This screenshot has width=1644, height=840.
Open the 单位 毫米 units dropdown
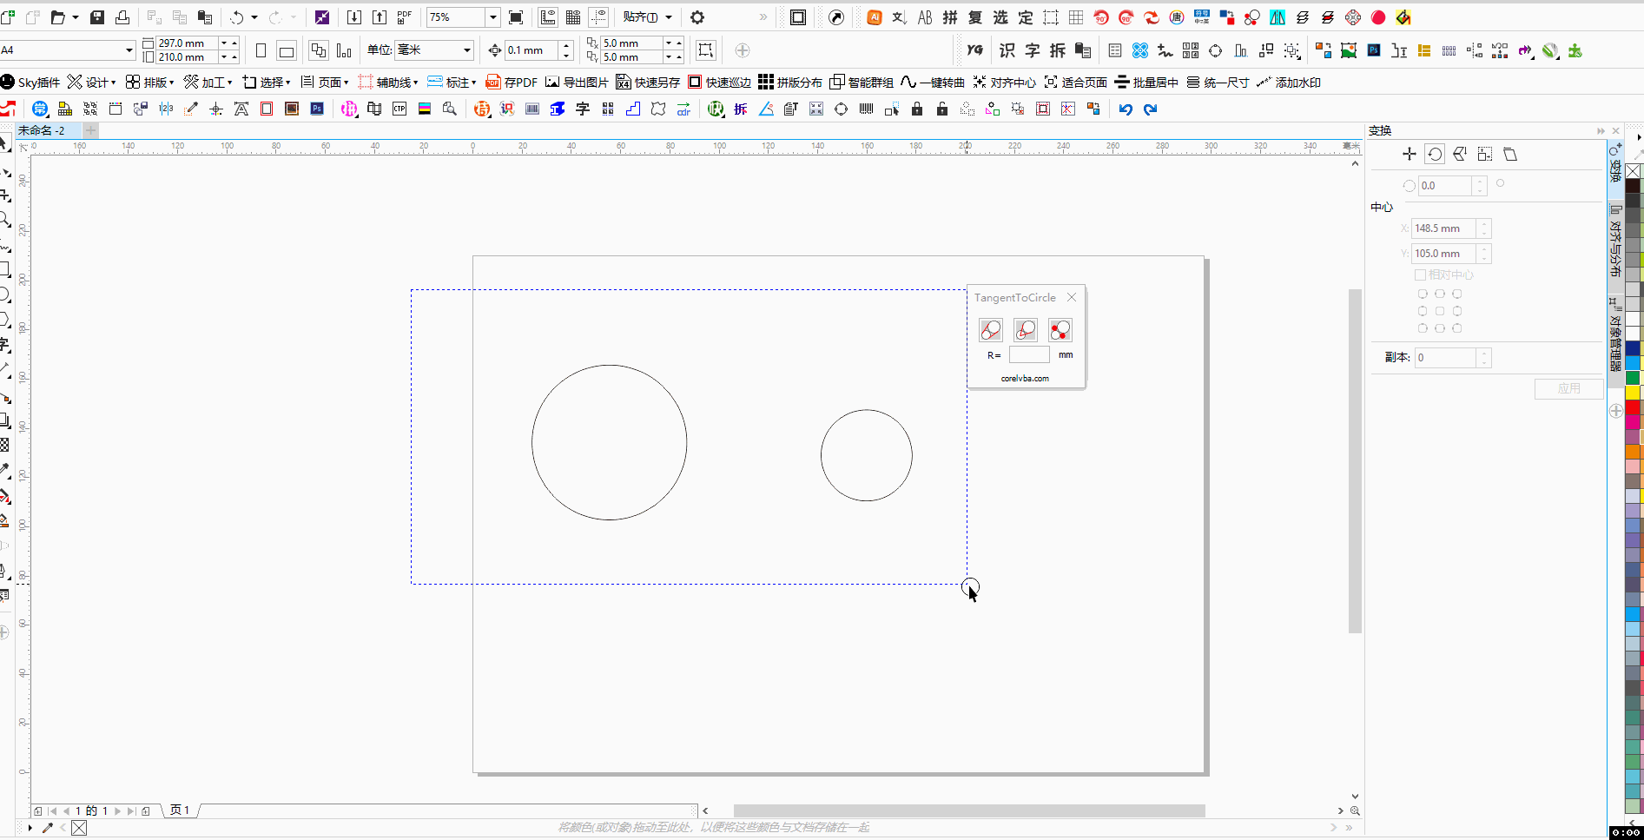point(467,50)
